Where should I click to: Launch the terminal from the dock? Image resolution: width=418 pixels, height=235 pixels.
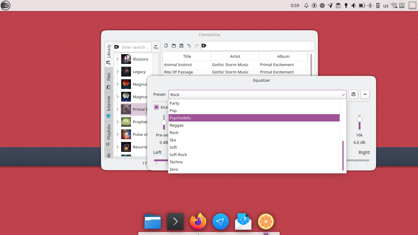[175, 222]
